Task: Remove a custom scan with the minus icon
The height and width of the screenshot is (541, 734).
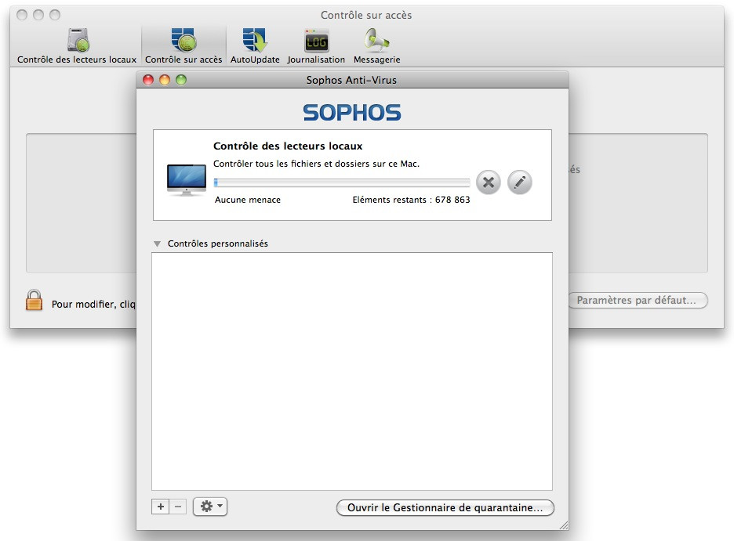Action: 177,507
